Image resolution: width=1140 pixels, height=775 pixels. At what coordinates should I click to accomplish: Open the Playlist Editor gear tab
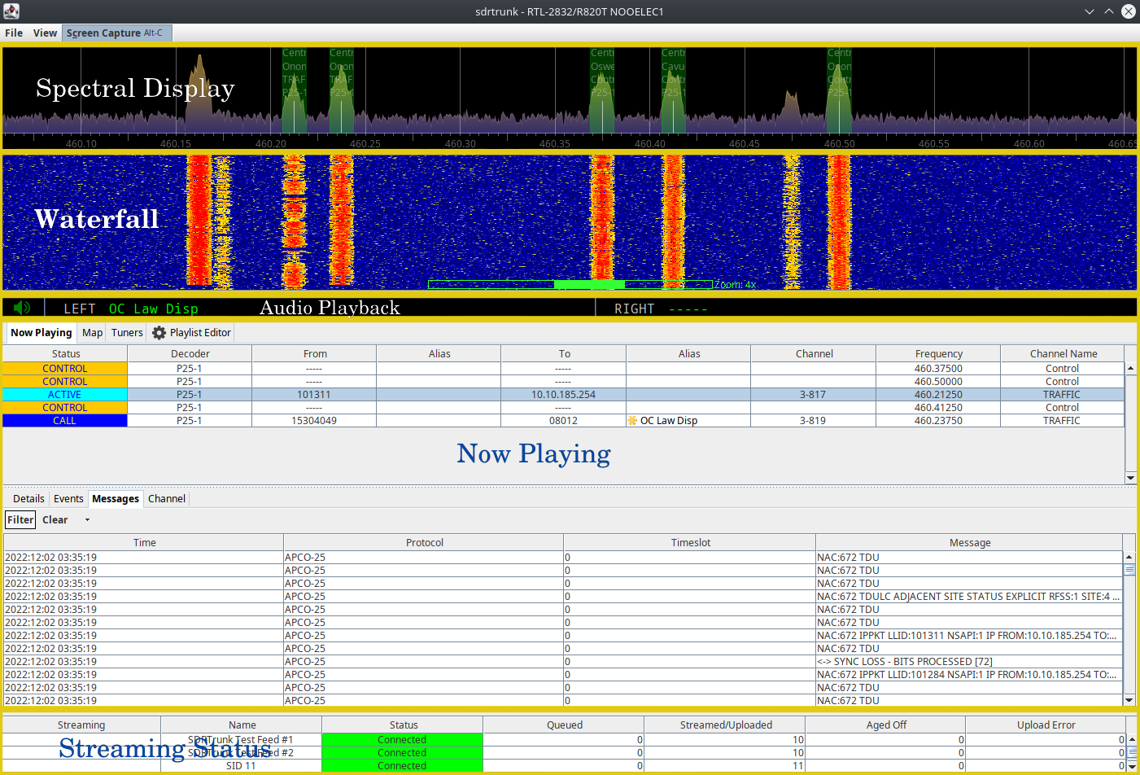point(192,333)
